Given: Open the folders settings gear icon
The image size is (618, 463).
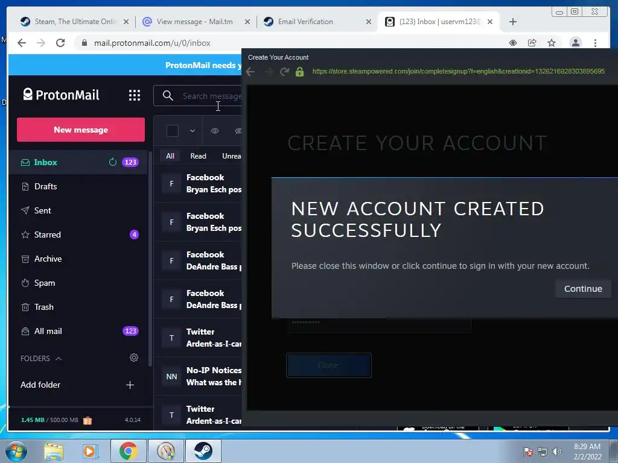Looking at the screenshot, I should click(x=133, y=357).
